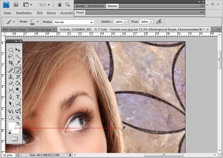This screenshot has height=158, width=223.
Task: Click the Pinsel panel tab
Action: tap(80, 12)
